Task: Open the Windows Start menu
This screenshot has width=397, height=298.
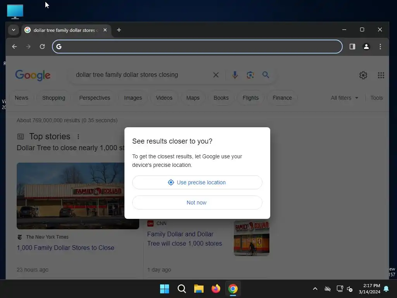Action: [x=164, y=289]
